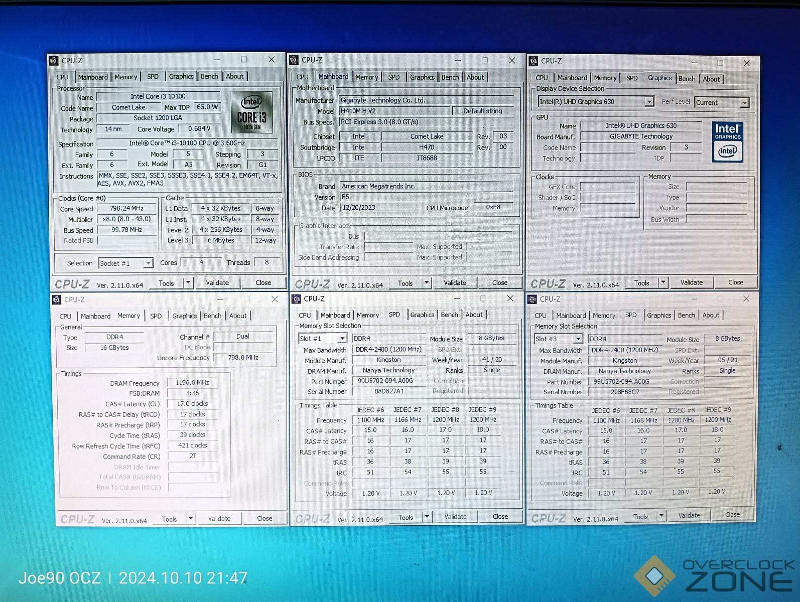Click Tools button in the Slot #1 SPD window
The height and width of the screenshot is (602, 800).
[406, 518]
